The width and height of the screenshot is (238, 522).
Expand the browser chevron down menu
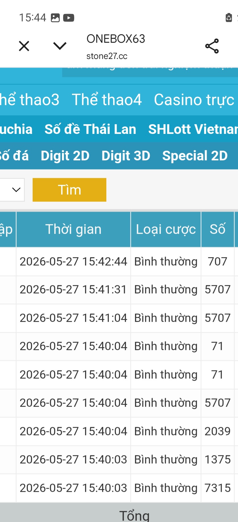click(x=60, y=46)
